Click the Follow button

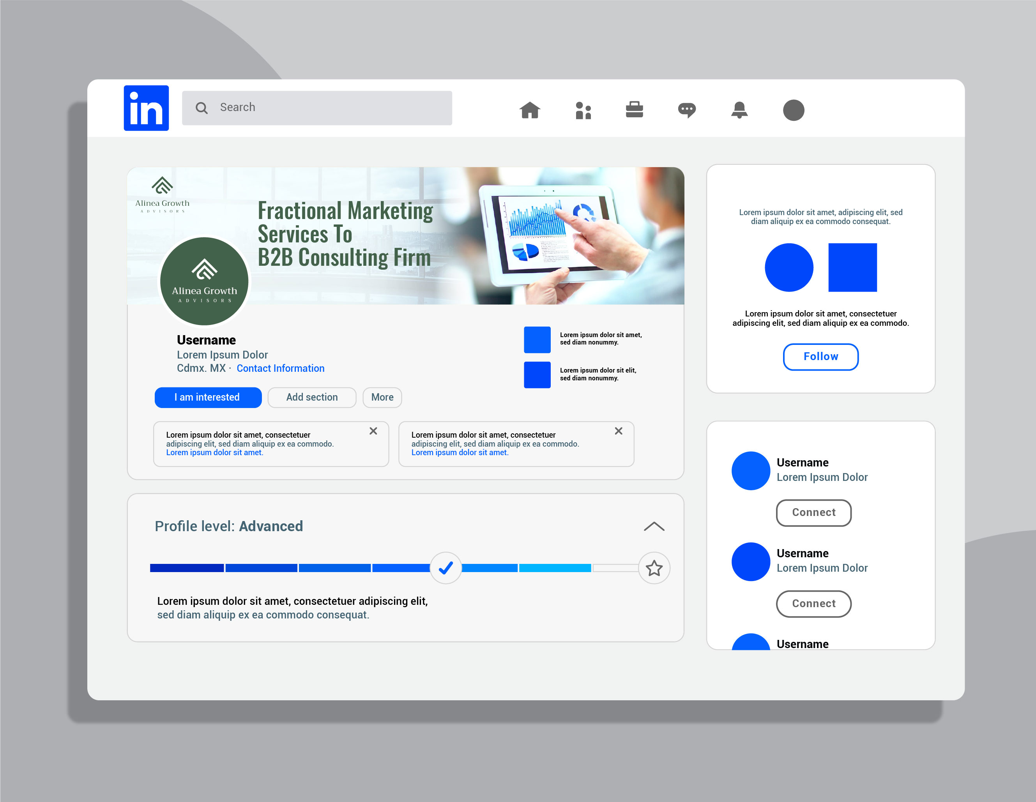820,357
